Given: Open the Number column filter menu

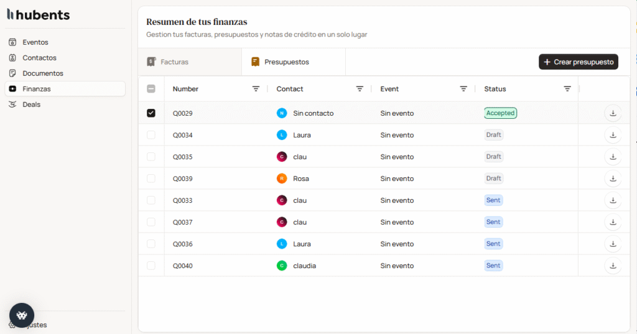Looking at the screenshot, I should 256,89.
